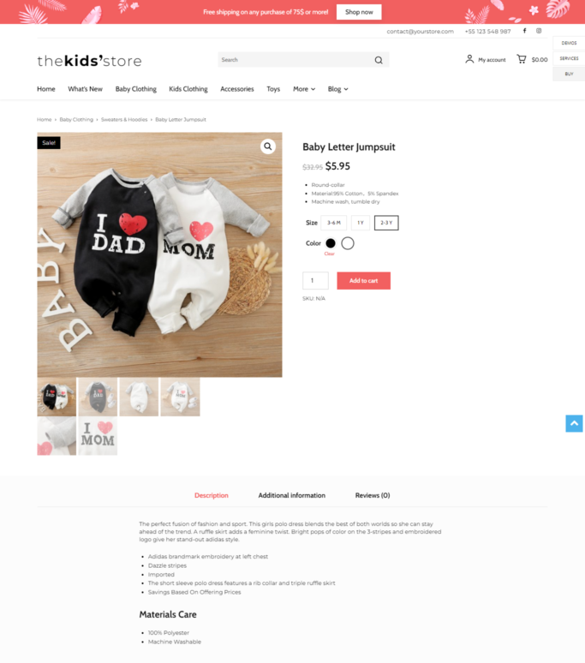Image resolution: width=585 pixels, height=663 pixels.
Task: Open the shopping cart icon
Action: [x=522, y=59]
